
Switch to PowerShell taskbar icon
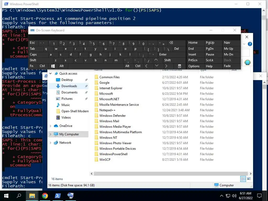58,196
